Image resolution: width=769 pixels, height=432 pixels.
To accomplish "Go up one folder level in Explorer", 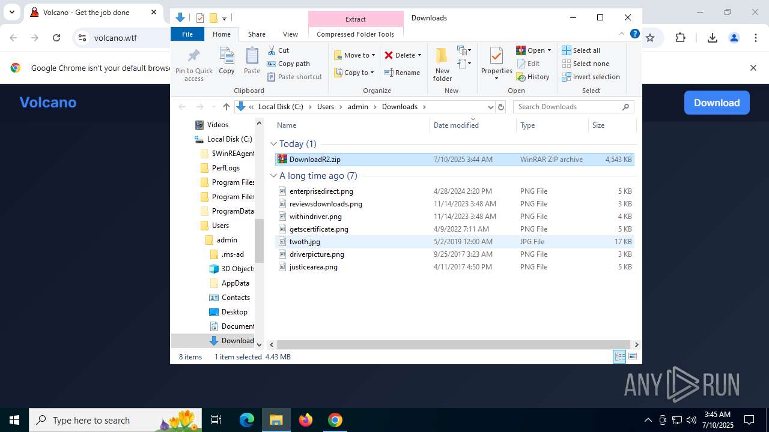I will pos(226,107).
